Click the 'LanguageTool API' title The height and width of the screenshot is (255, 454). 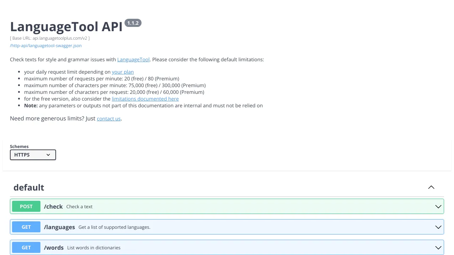66,27
